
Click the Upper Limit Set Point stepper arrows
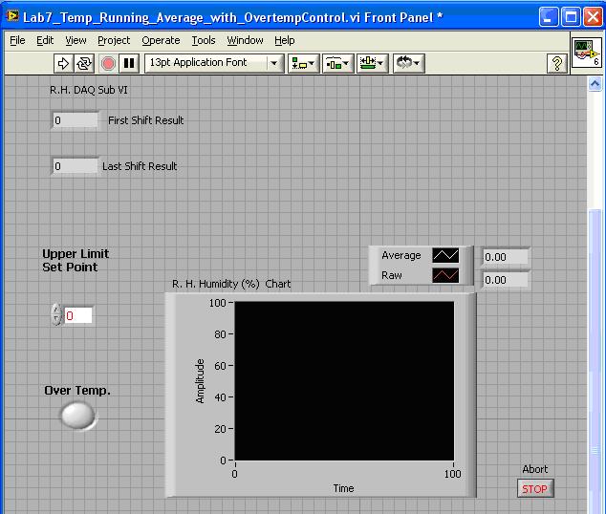pyautogui.click(x=55, y=314)
